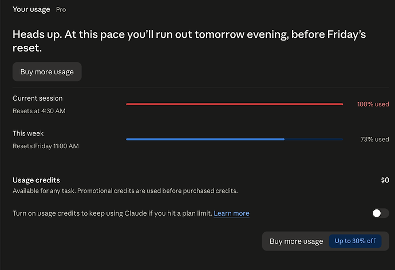Click the 100% used label

pyautogui.click(x=373, y=104)
